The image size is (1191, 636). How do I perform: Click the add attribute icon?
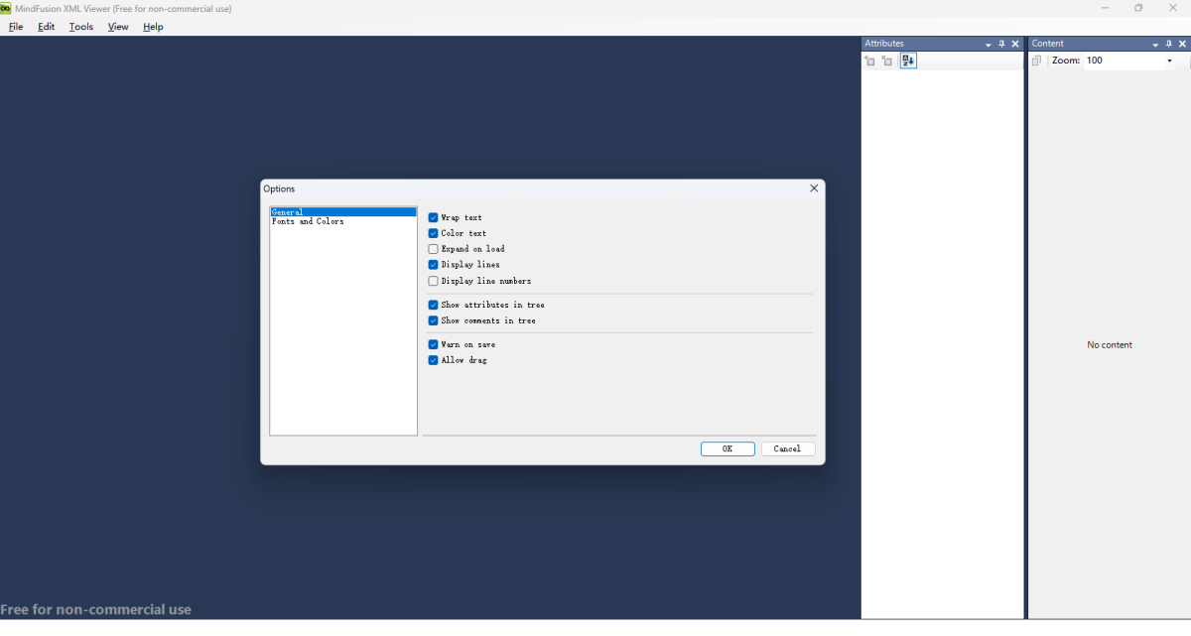pyautogui.click(x=870, y=61)
